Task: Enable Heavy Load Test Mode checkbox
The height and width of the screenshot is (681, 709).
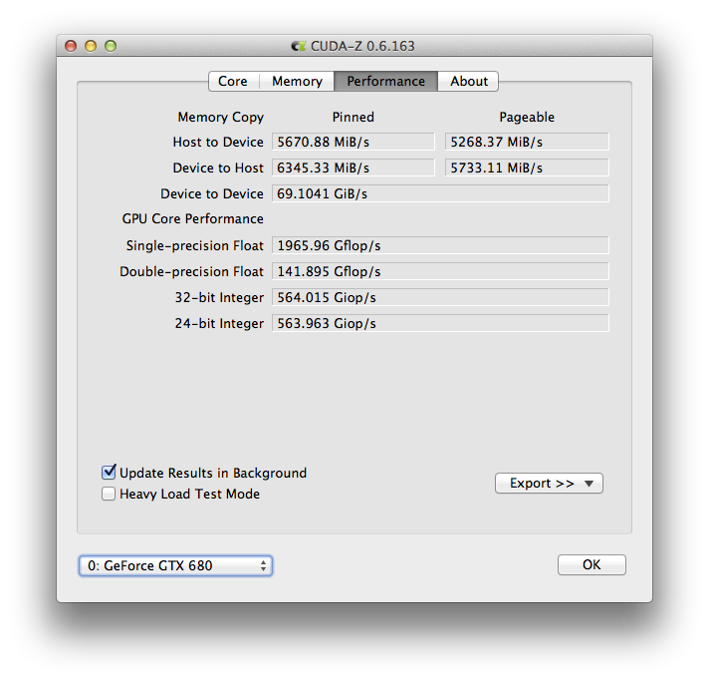Action: click(109, 494)
